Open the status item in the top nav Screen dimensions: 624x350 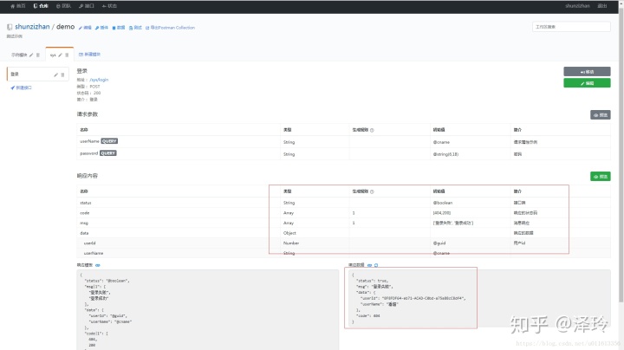109,6
